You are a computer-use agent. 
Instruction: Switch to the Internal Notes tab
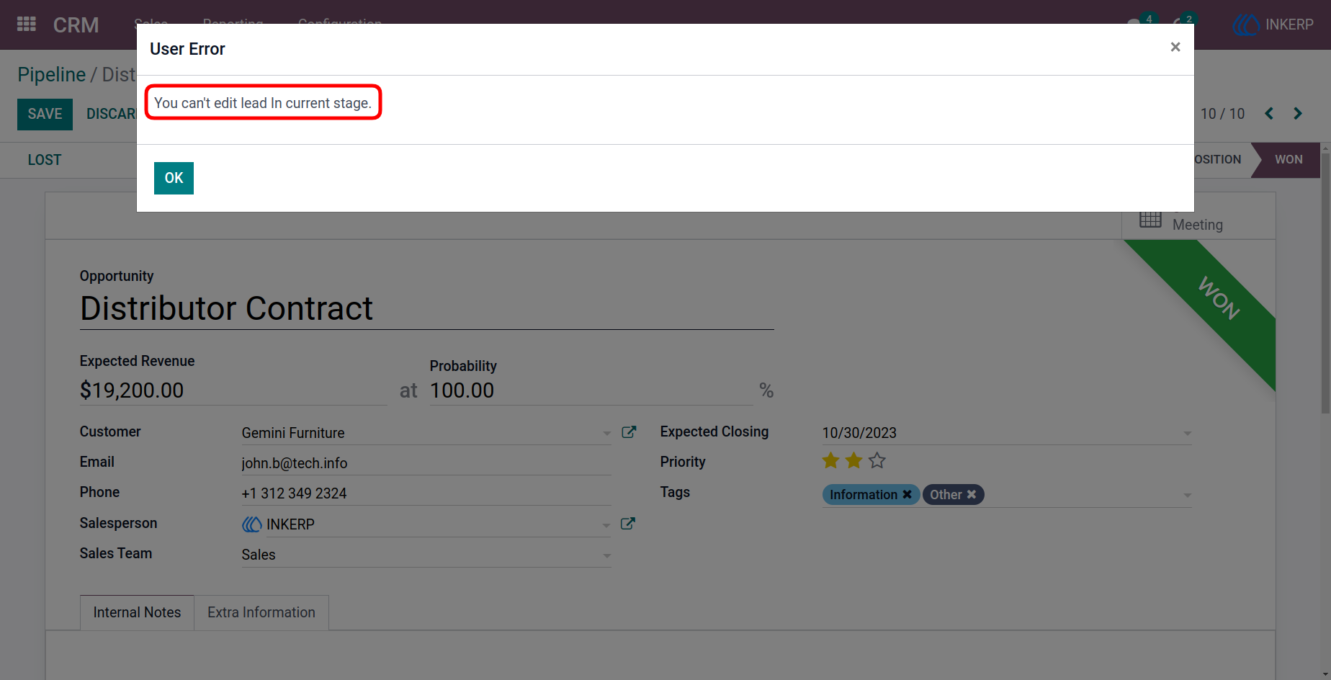[137, 612]
